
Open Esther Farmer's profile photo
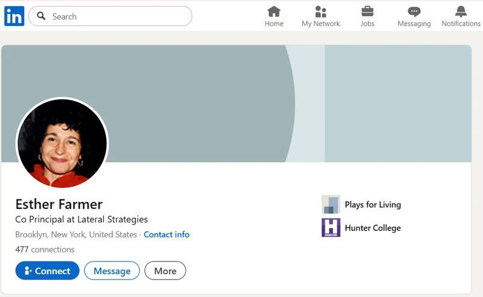[62, 143]
